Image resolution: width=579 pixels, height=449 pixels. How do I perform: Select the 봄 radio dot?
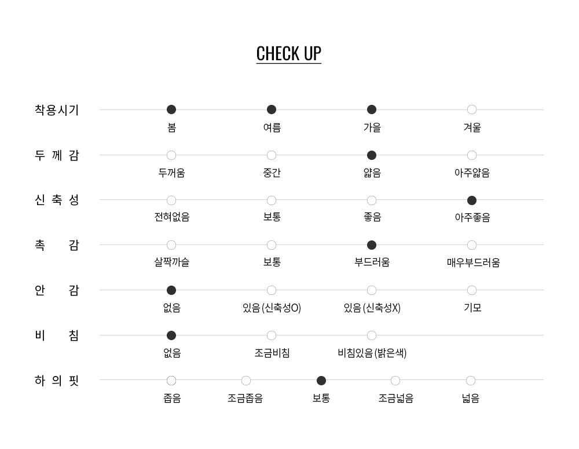click(x=171, y=109)
